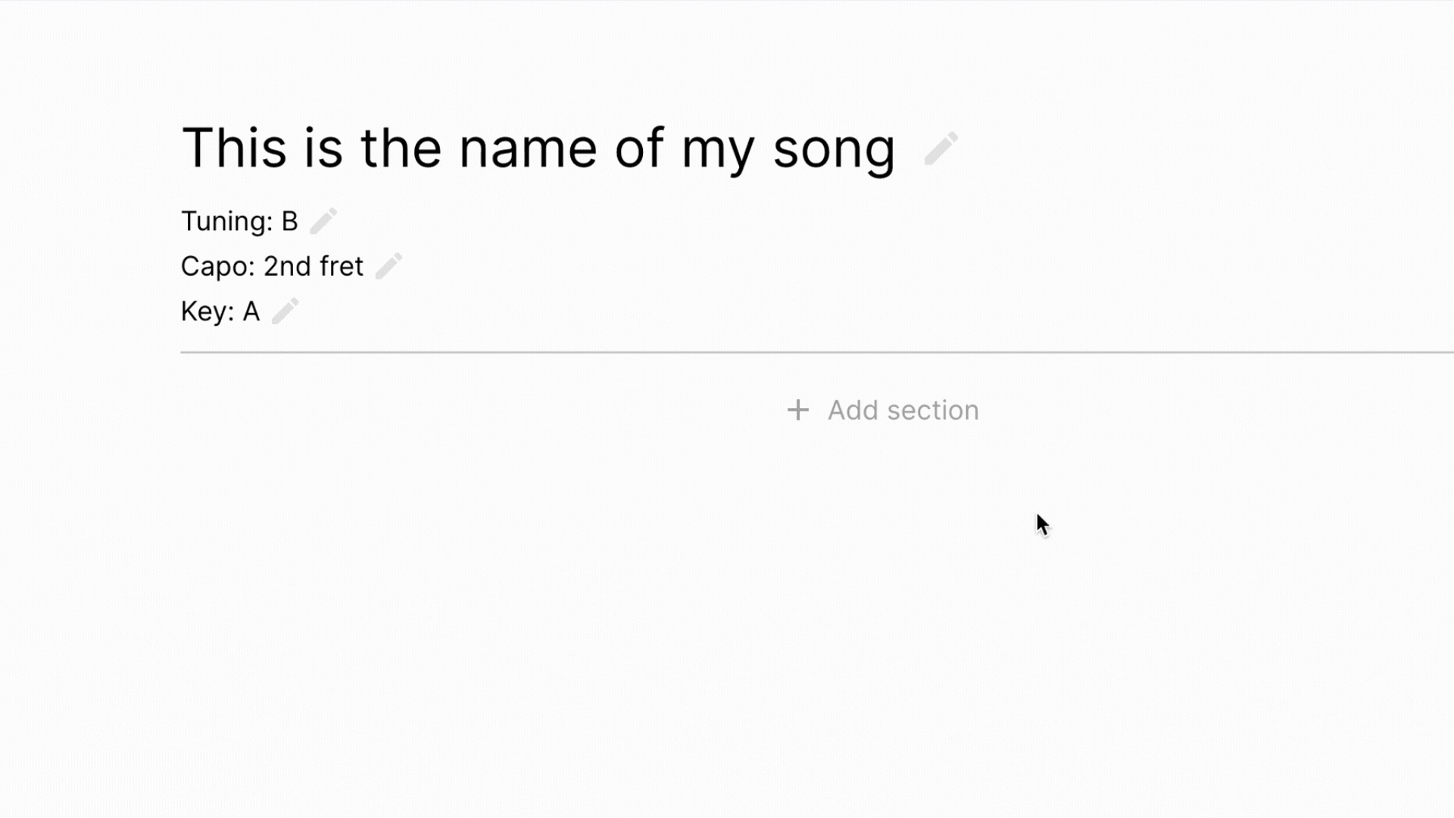Image resolution: width=1454 pixels, height=818 pixels.
Task: Click the Tuning: B text line
Action: click(x=239, y=221)
